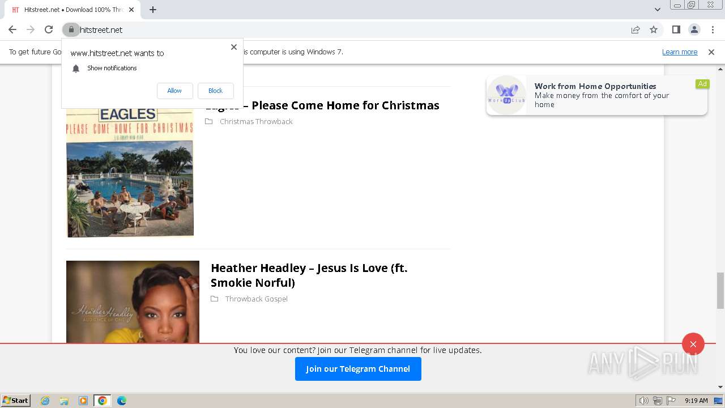View the Heather Headley cover thumbnail
The image size is (725, 408).
[133, 301]
